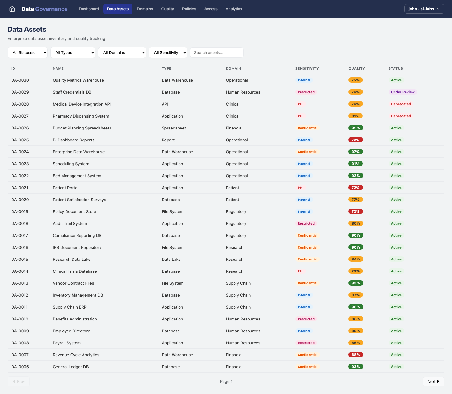Select the Restricted sensitivity badge on Staff Credentials DB
Image resolution: width=452 pixels, height=394 pixels.
pos(306,92)
